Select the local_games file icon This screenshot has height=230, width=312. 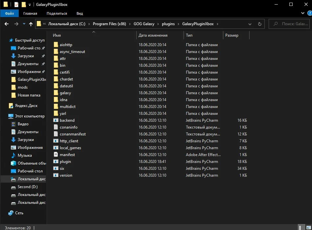[56, 148]
